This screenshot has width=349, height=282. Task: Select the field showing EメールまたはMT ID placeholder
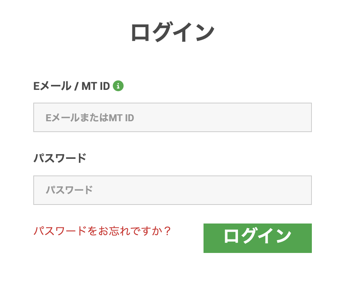click(x=173, y=117)
